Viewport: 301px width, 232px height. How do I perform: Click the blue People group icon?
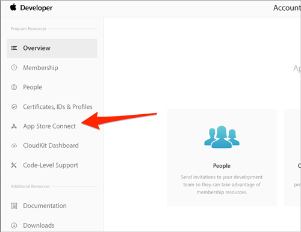(222, 137)
